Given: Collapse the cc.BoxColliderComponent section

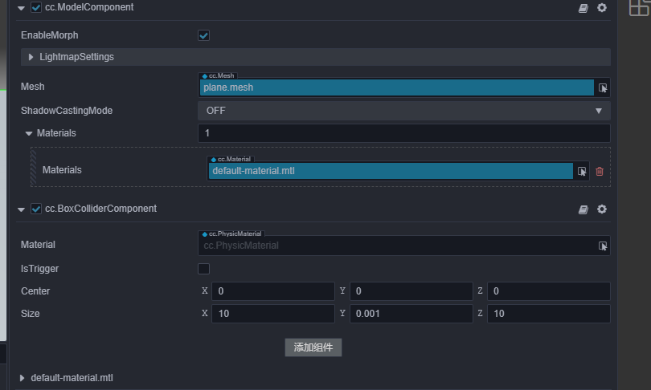Looking at the screenshot, I should point(22,209).
